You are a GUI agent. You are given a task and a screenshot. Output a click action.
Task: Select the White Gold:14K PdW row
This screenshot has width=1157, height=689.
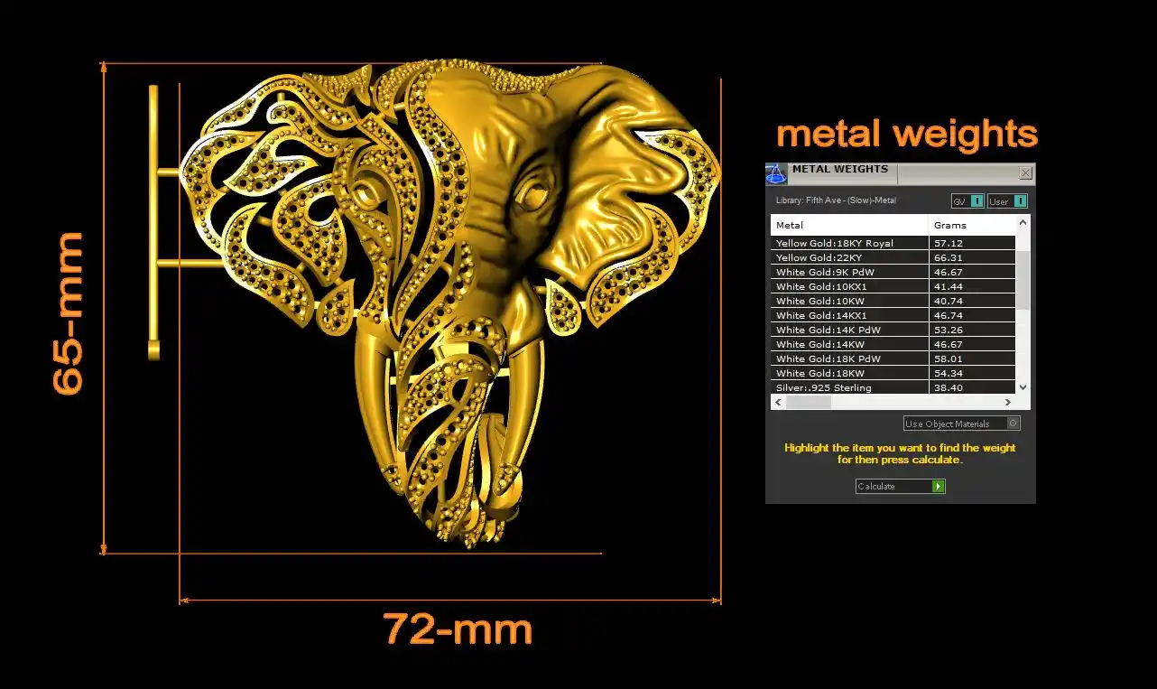tap(848, 331)
